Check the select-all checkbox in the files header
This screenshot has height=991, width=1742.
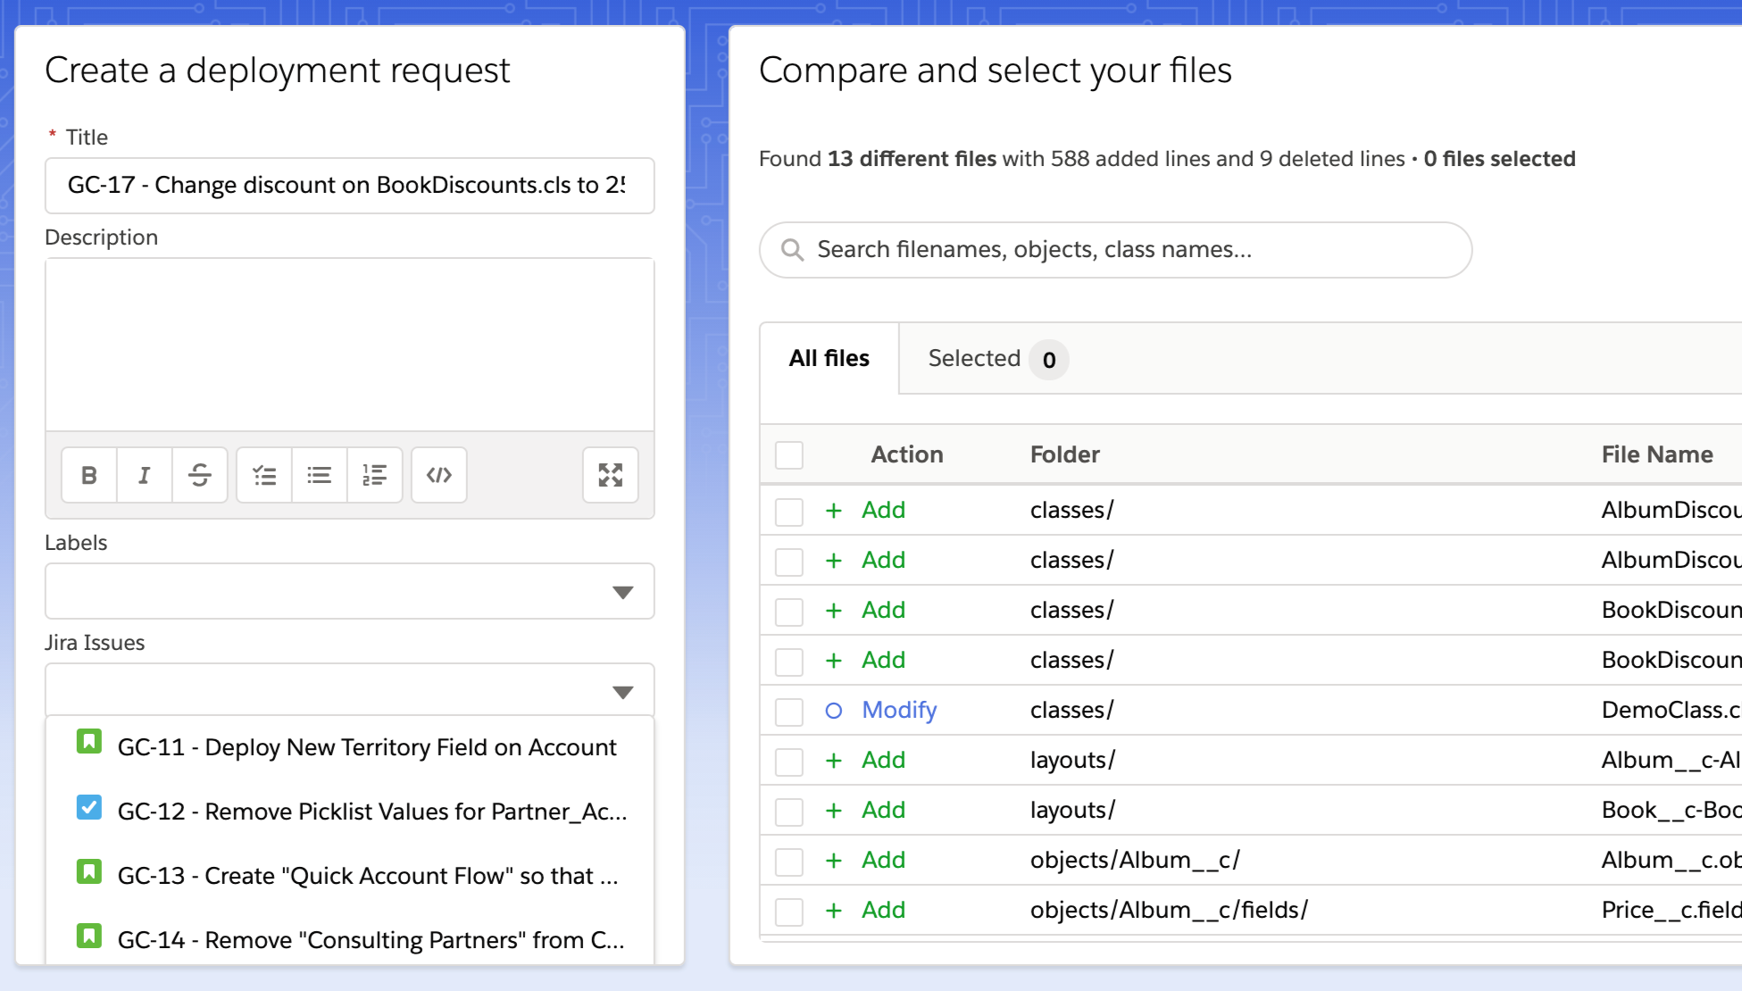click(789, 455)
